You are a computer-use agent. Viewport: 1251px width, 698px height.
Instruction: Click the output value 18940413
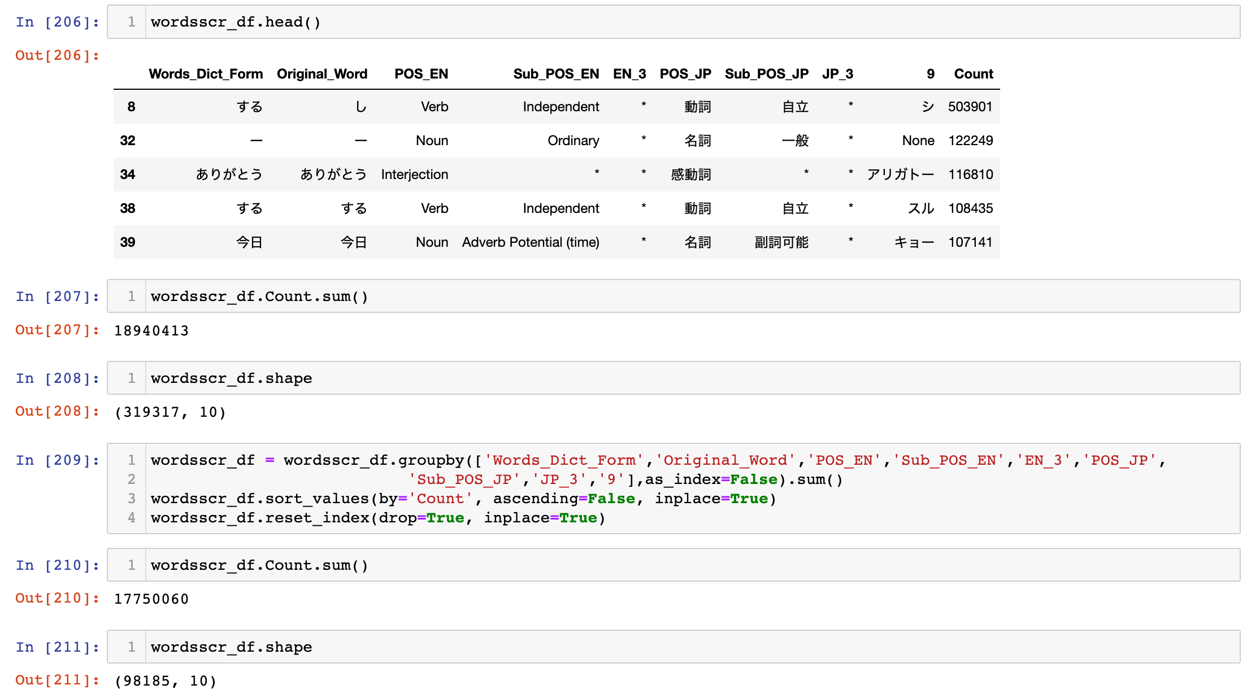point(151,330)
